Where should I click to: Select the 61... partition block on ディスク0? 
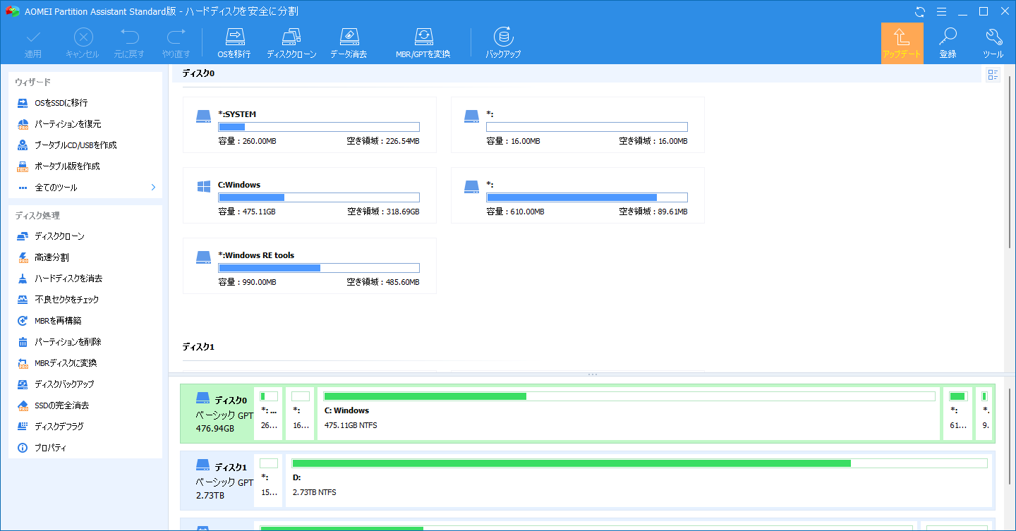958,413
